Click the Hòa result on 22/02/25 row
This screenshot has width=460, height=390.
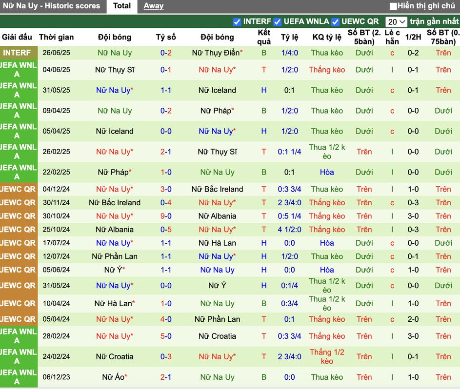327,173
